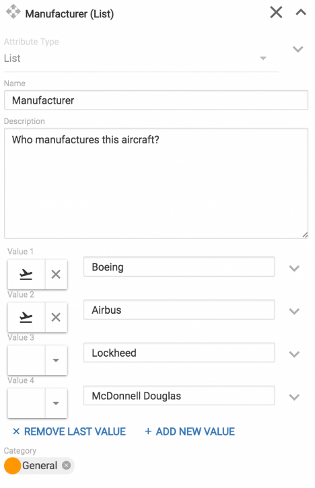Remove the General category chip
Viewport: 315px width, 488px height.
point(67,465)
